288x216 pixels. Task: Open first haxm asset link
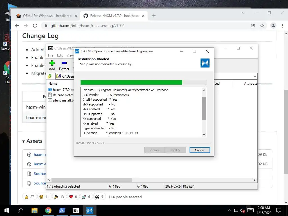point(40,154)
